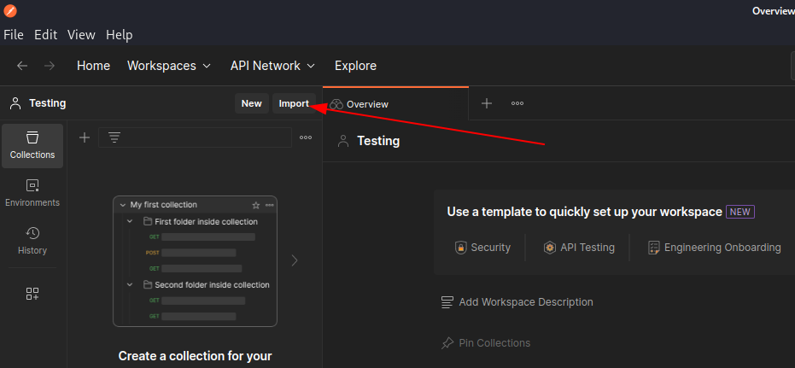Click the Pin Collections pin icon

click(x=447, y=344)
